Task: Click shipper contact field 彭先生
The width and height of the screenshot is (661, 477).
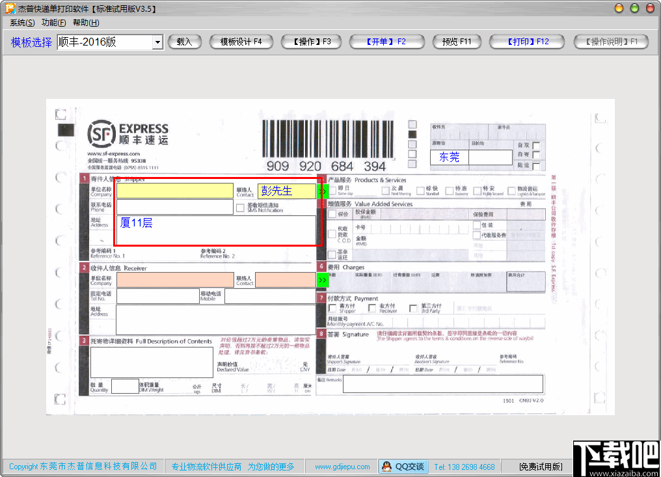Action: 287,191
